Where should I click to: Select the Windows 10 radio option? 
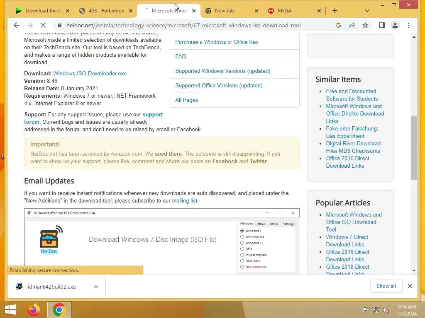[242, 243]
